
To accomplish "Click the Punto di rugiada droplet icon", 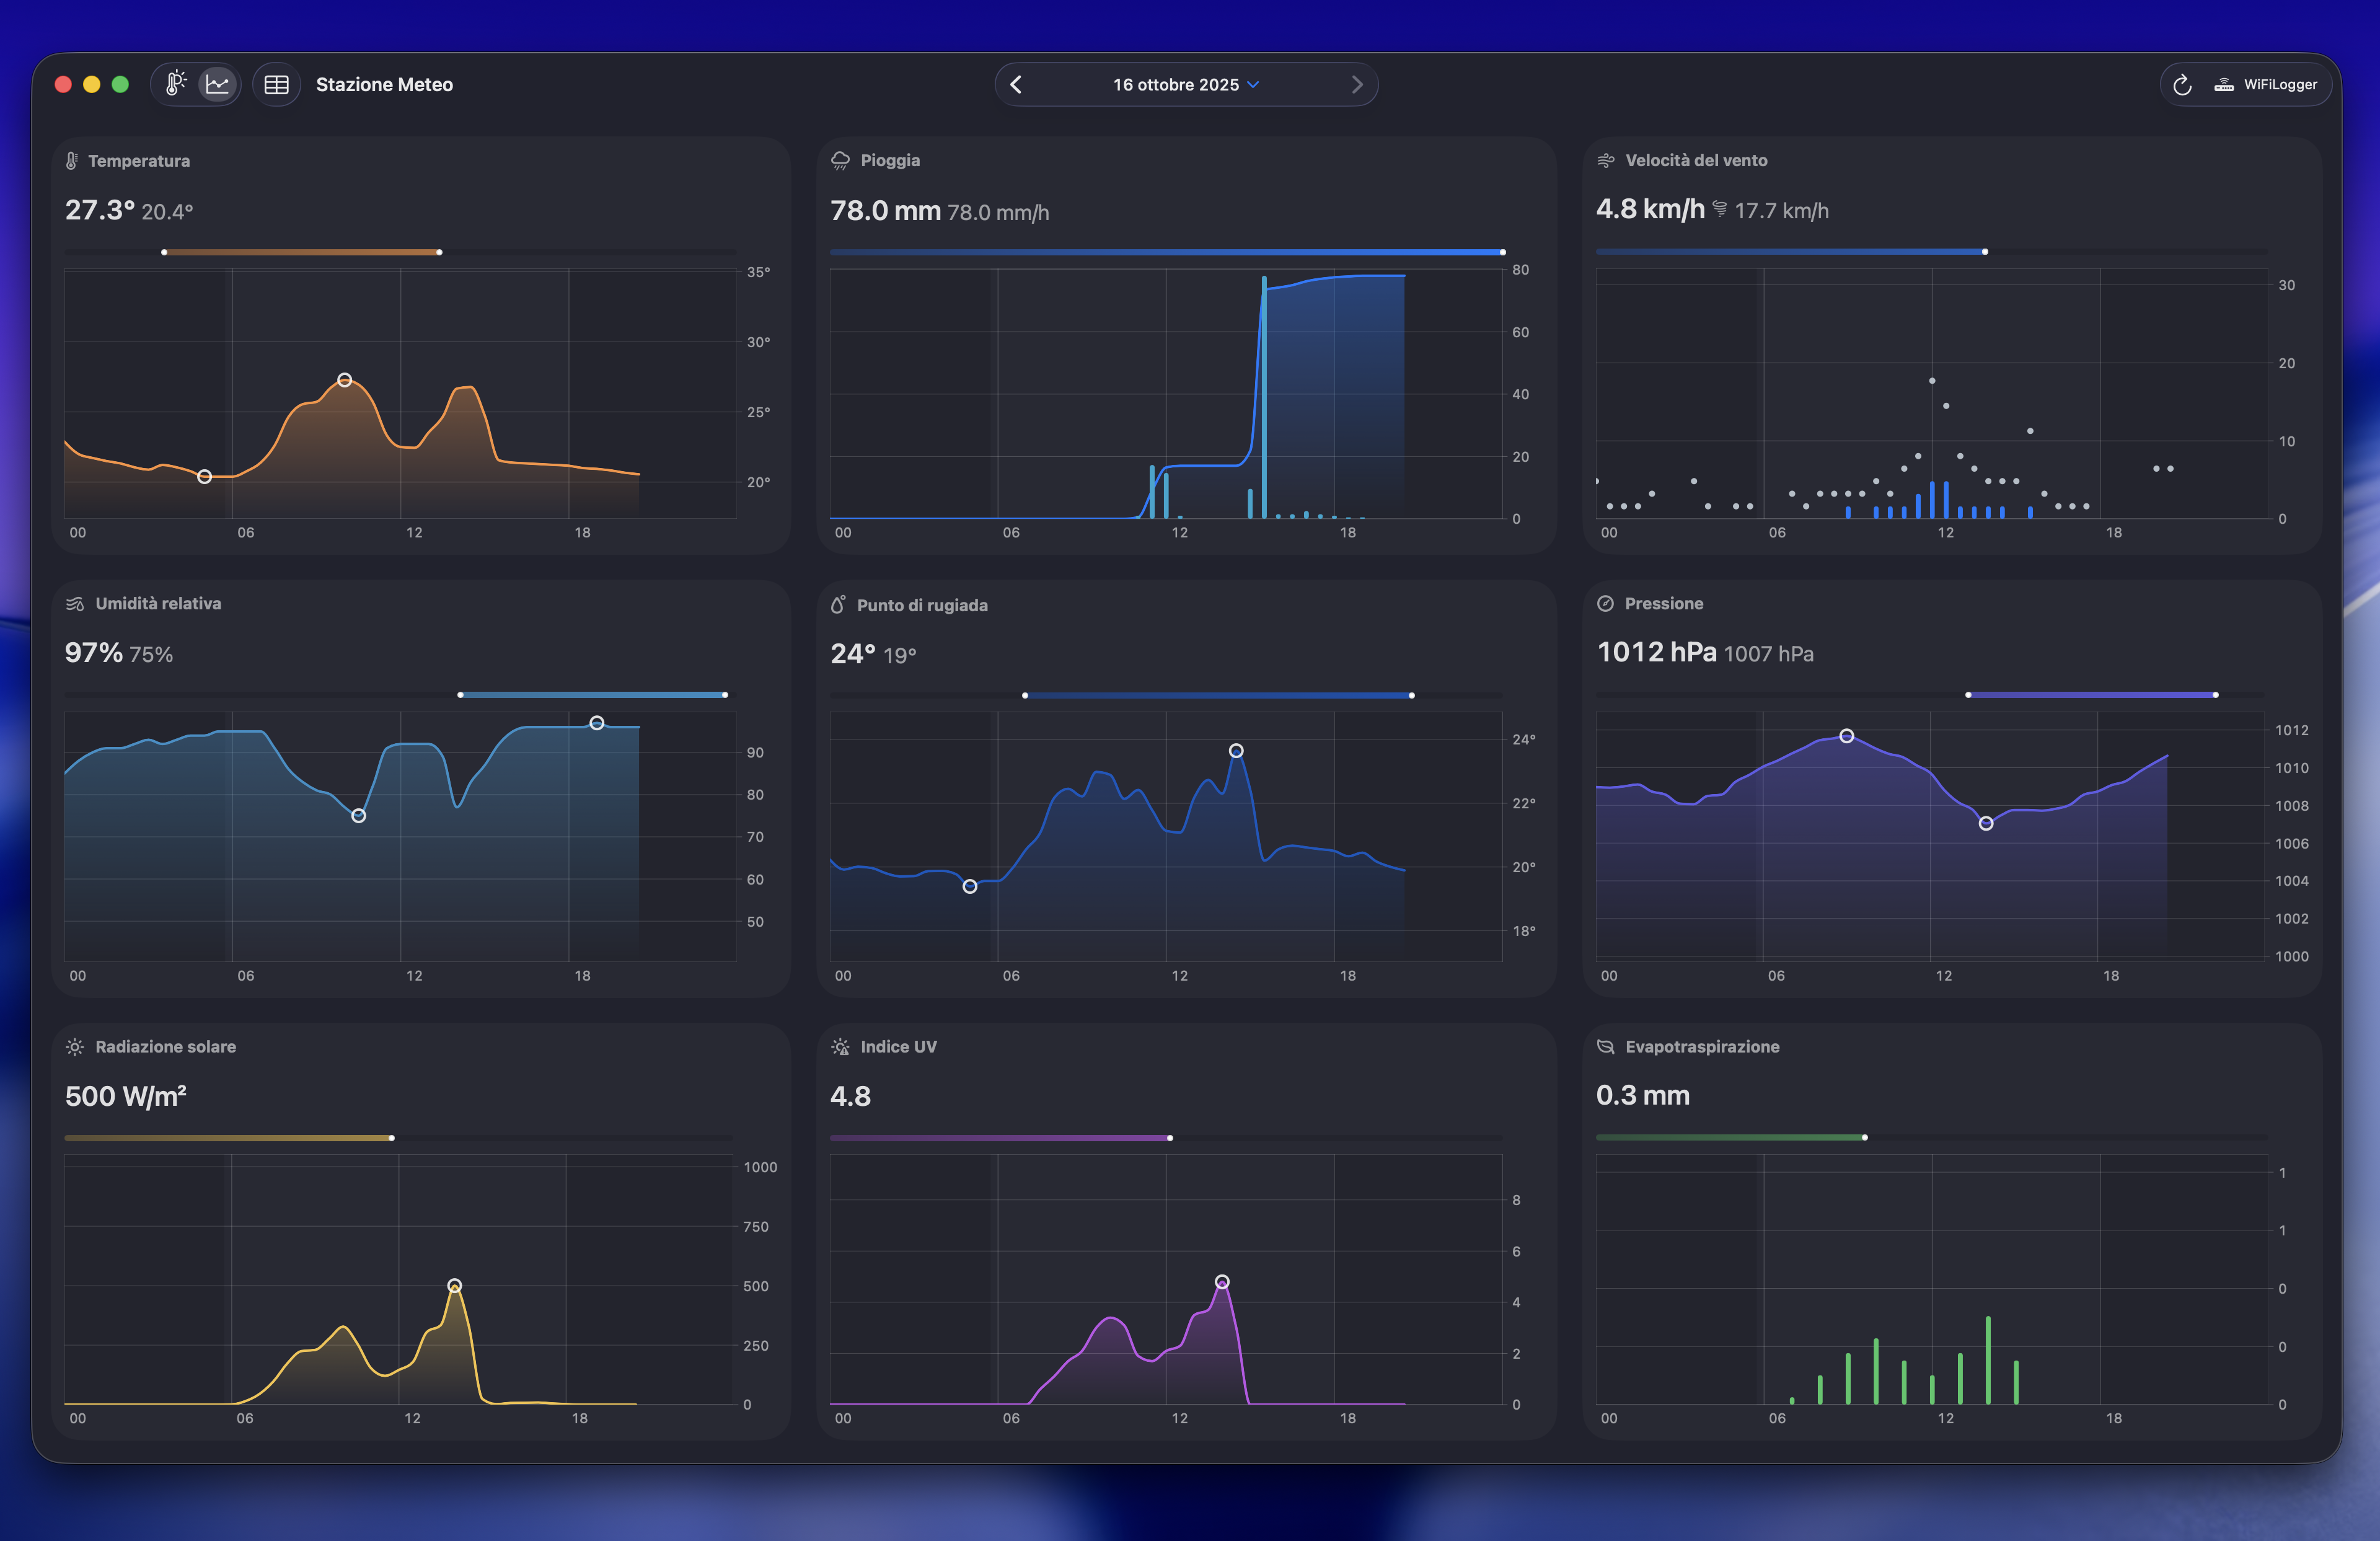I will 838,605.
